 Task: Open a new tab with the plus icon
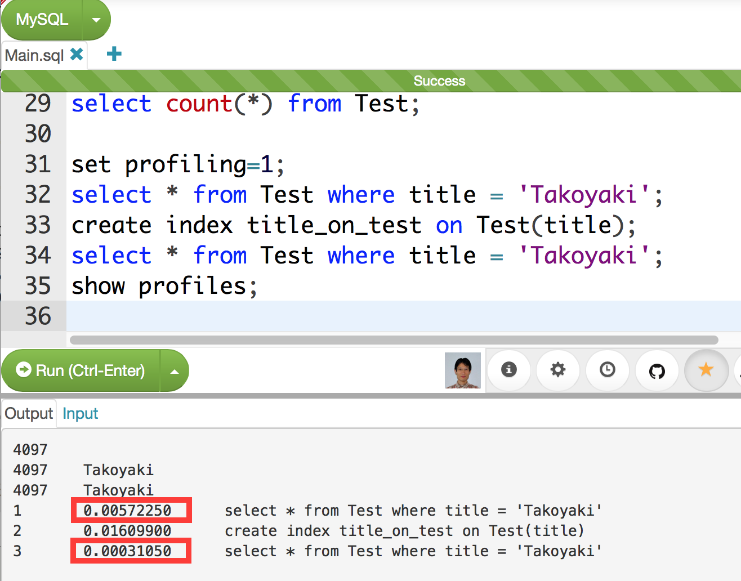(x=113, y=54)
